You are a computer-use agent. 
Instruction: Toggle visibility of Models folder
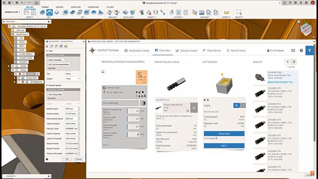pos(13,66)
